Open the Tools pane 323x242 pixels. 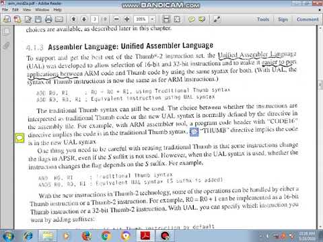(263, 19)
